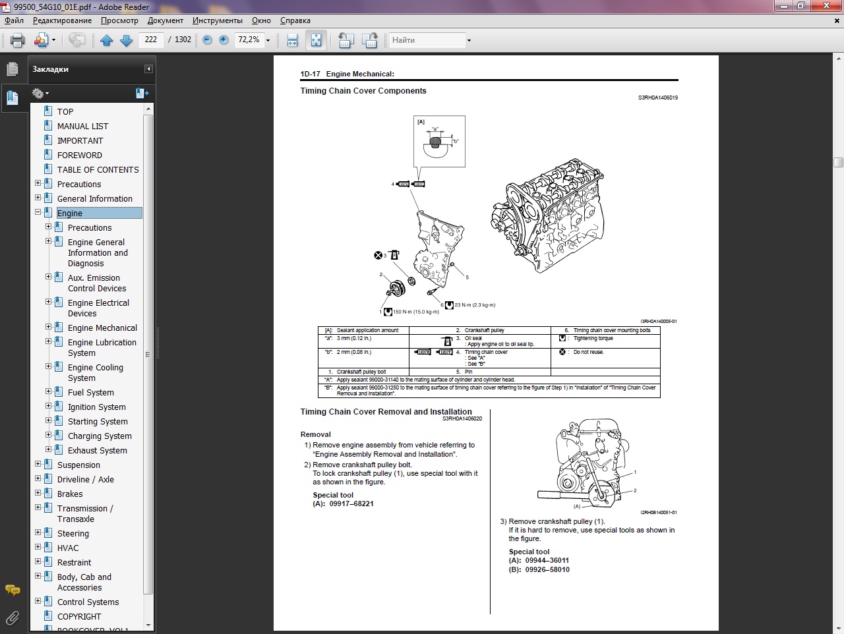Select the fit one full page icon
This screenshot has height=634, width=844.
[x=316, y=40]
